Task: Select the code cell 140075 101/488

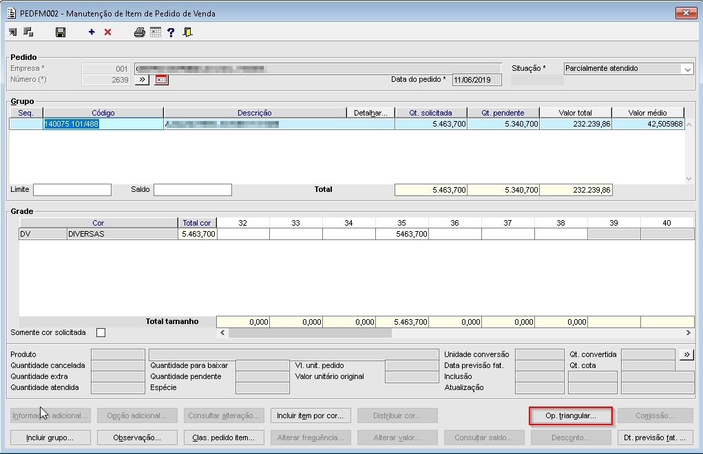Action: pos(103,124)
